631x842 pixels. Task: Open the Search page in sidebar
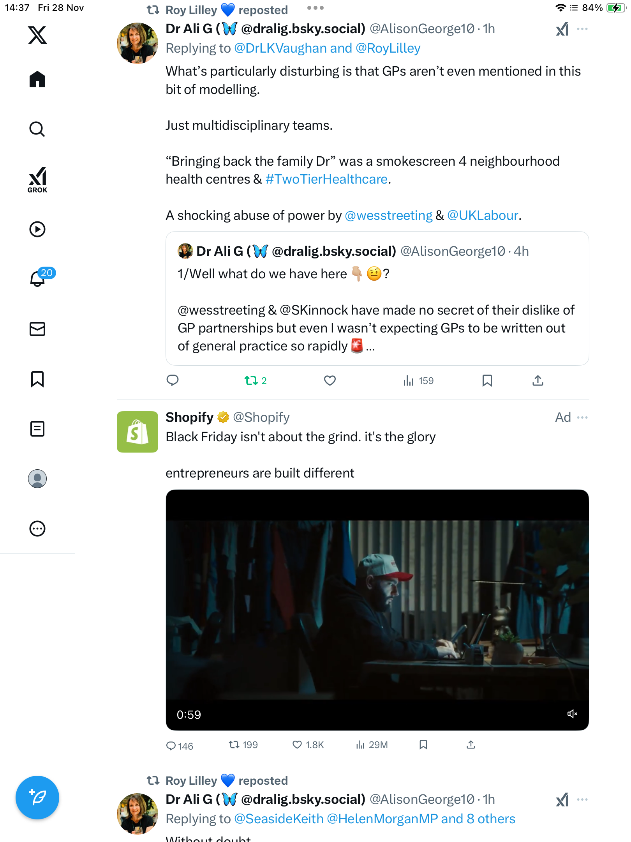tap(37, 129)
